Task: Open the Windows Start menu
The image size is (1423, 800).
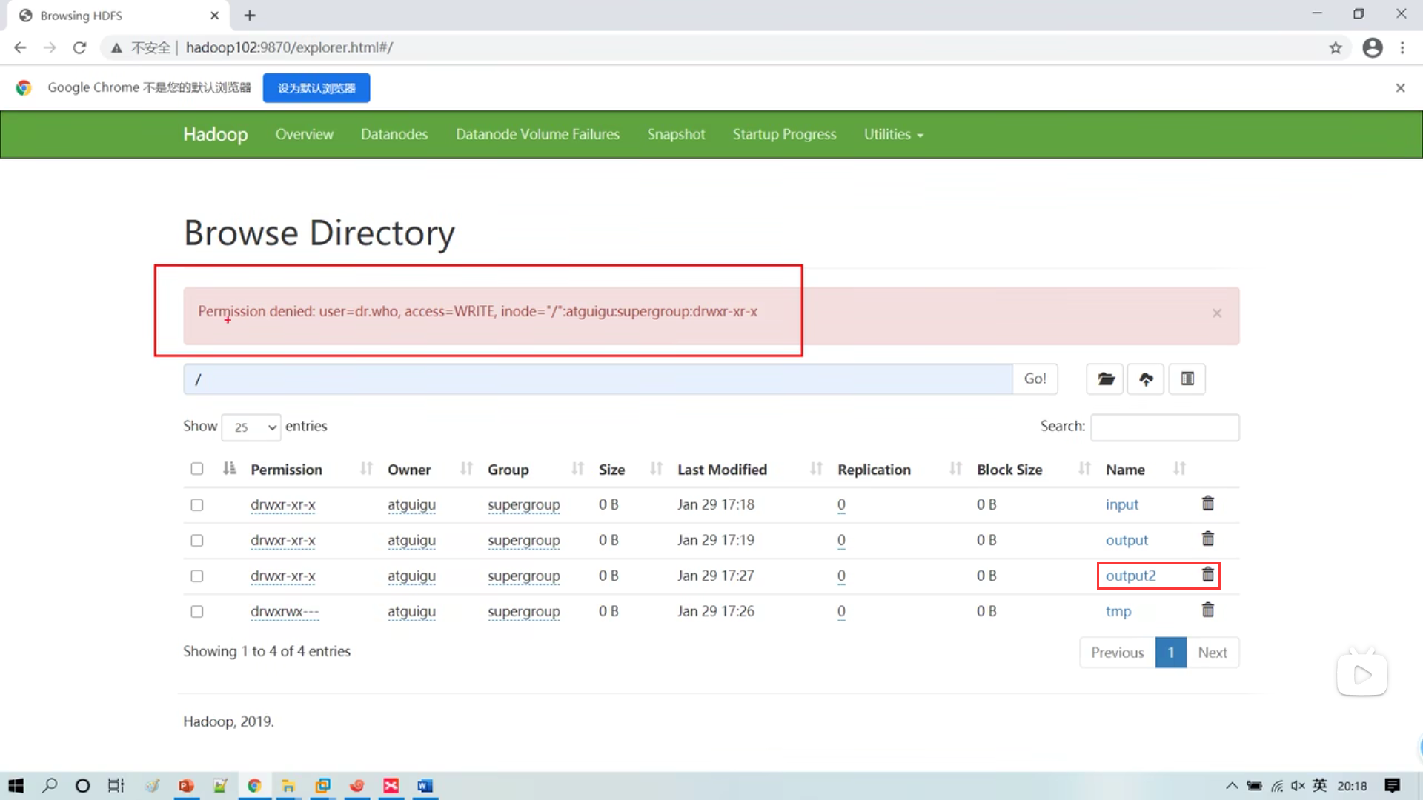Action: pyautogui.click(x=16, y=786)
